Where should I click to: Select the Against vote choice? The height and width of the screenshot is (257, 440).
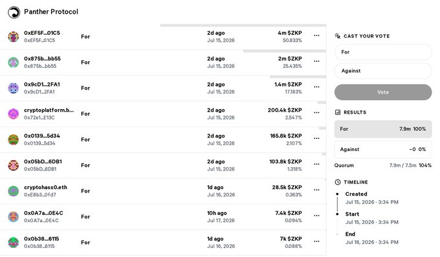(x=383, y=71)
